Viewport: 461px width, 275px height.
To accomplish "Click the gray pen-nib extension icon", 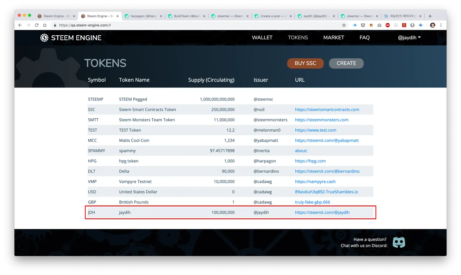I will (412, 25).
